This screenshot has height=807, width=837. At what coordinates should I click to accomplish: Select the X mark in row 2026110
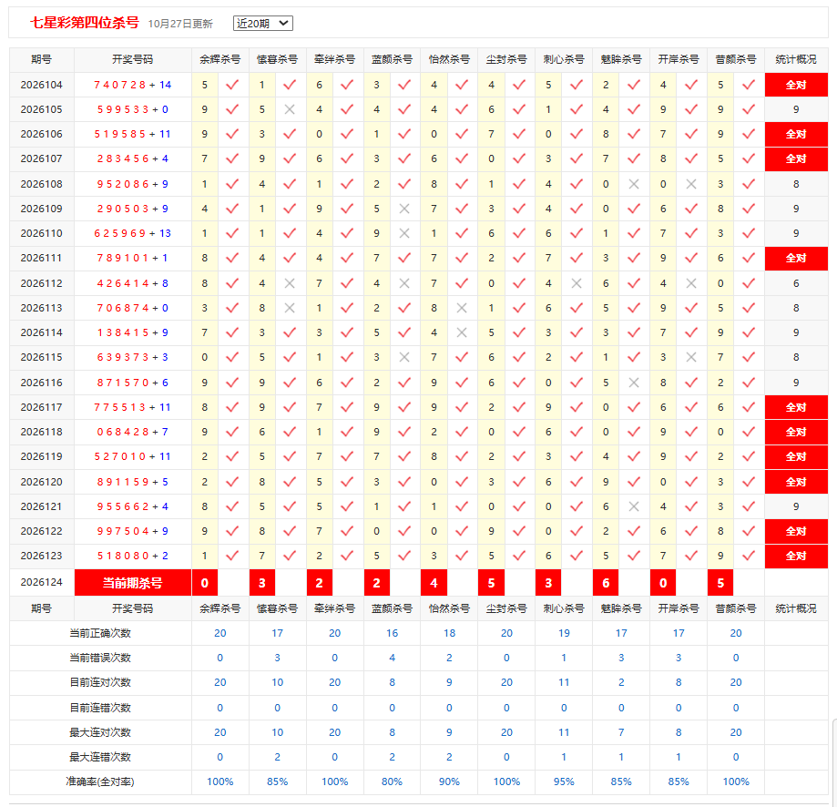pyautogui.click(x=404, y=233)
